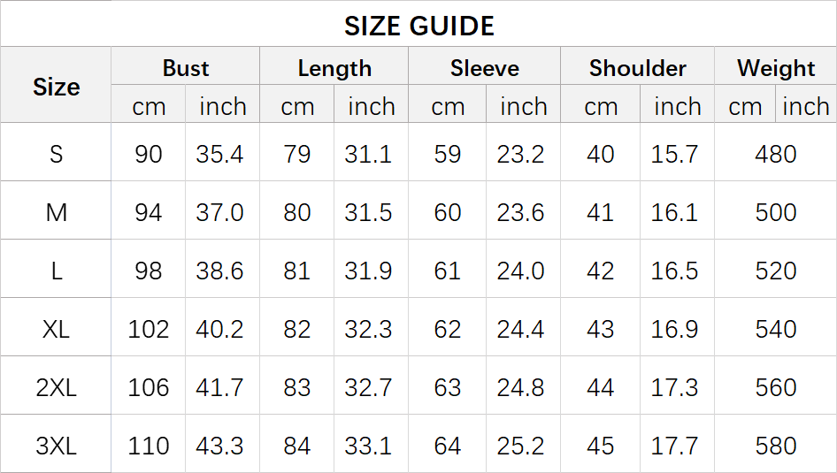837x473 pixels.
Task: Select the Size column header
Action: point(56,87)
